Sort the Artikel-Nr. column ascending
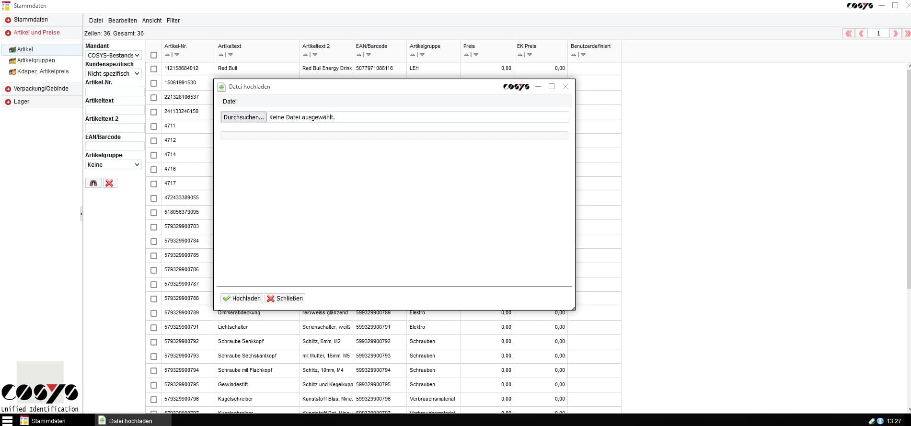The image size is (911, 426). 167,55
